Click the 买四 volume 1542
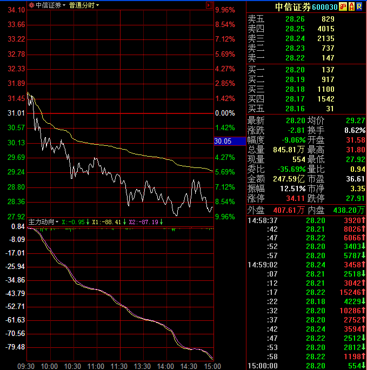The height and width of the screenshot is (370, 367). (x=326, y=99)
